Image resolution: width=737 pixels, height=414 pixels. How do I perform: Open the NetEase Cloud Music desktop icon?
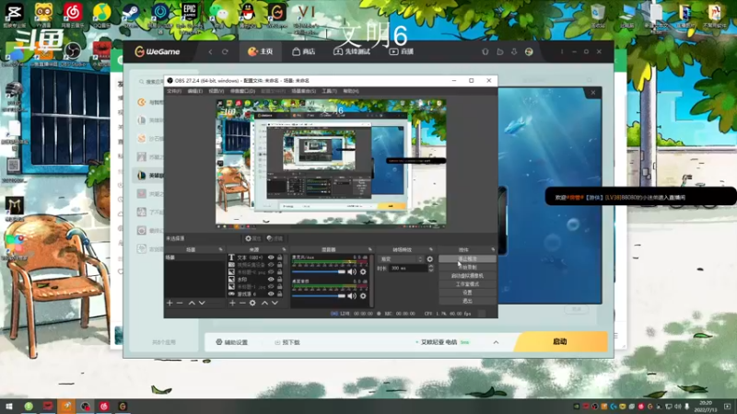73,13
